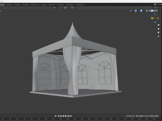Toggle proportional editing
162x121 pixels.
(72, 8)
